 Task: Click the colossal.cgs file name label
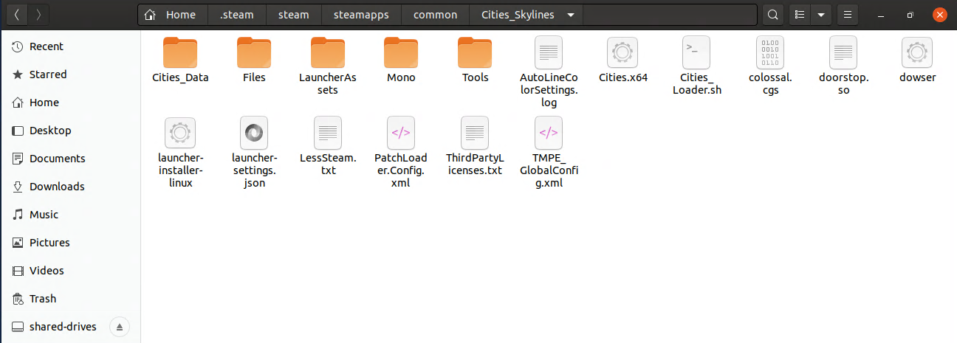click(x=770, y=83)
